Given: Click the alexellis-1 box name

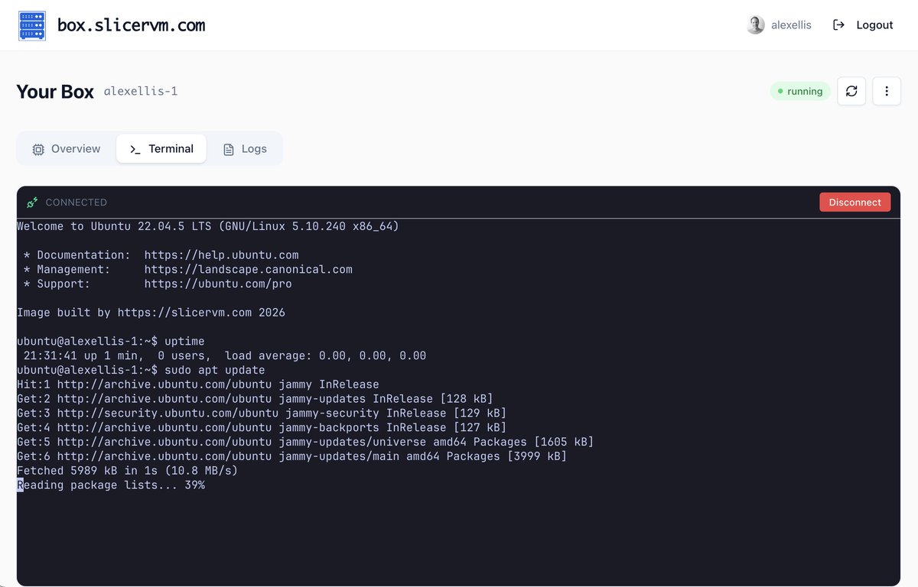Looking at the screenshot, I should 141,92.
